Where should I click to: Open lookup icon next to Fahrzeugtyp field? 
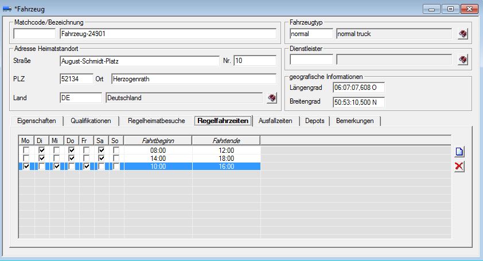point(462,34)
